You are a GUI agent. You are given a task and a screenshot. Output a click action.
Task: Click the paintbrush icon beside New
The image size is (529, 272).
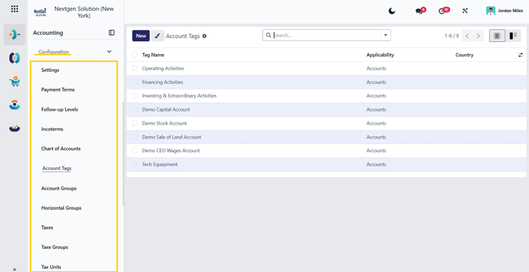158,36
